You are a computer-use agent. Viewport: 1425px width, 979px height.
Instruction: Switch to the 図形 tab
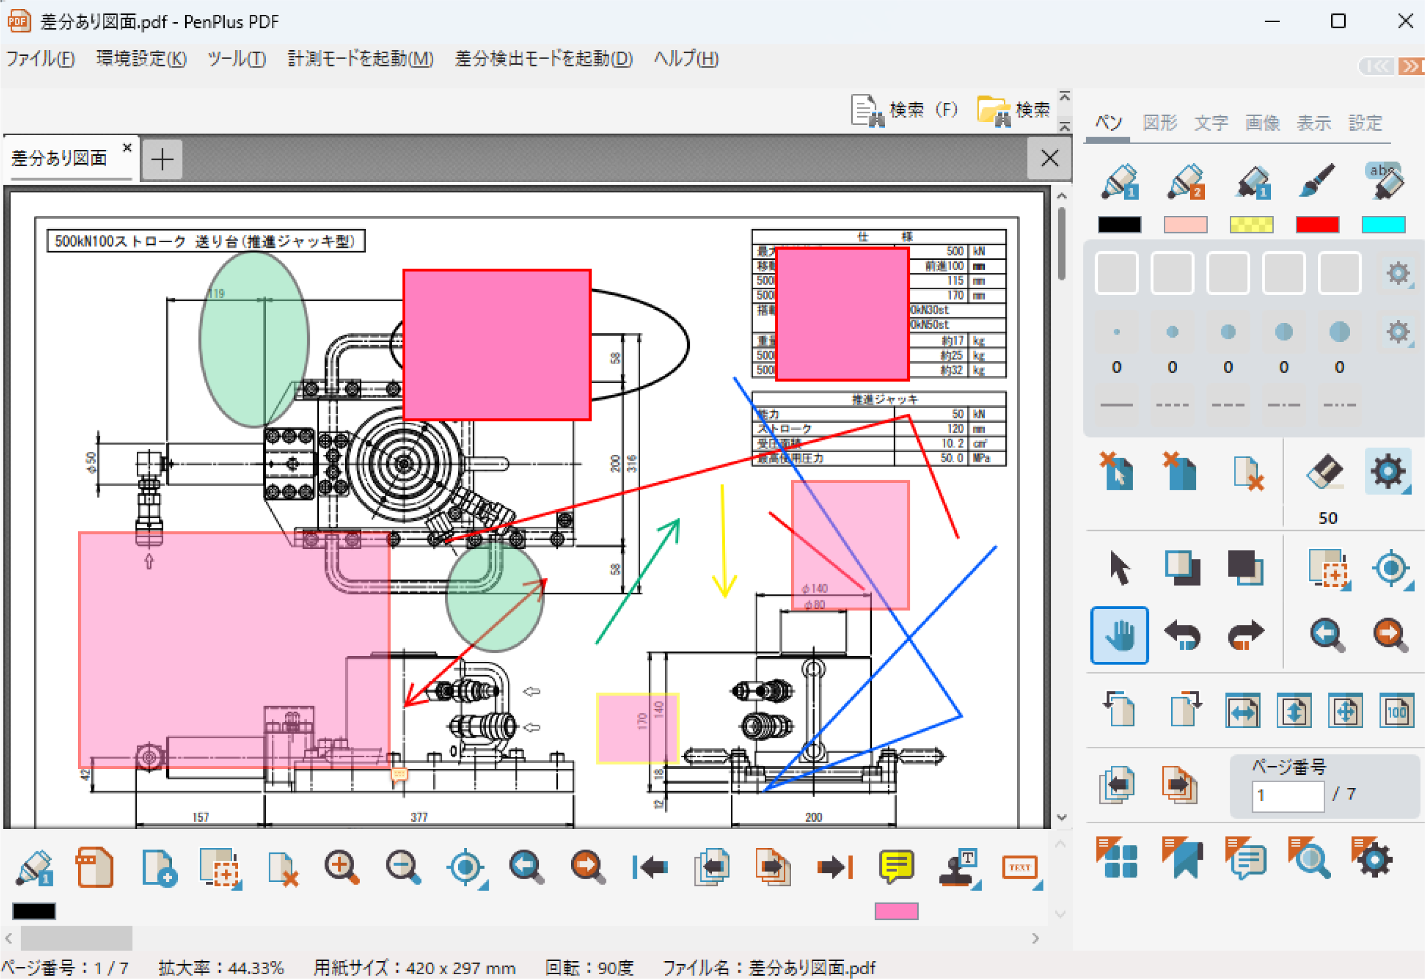click(x=1160, y=122)
